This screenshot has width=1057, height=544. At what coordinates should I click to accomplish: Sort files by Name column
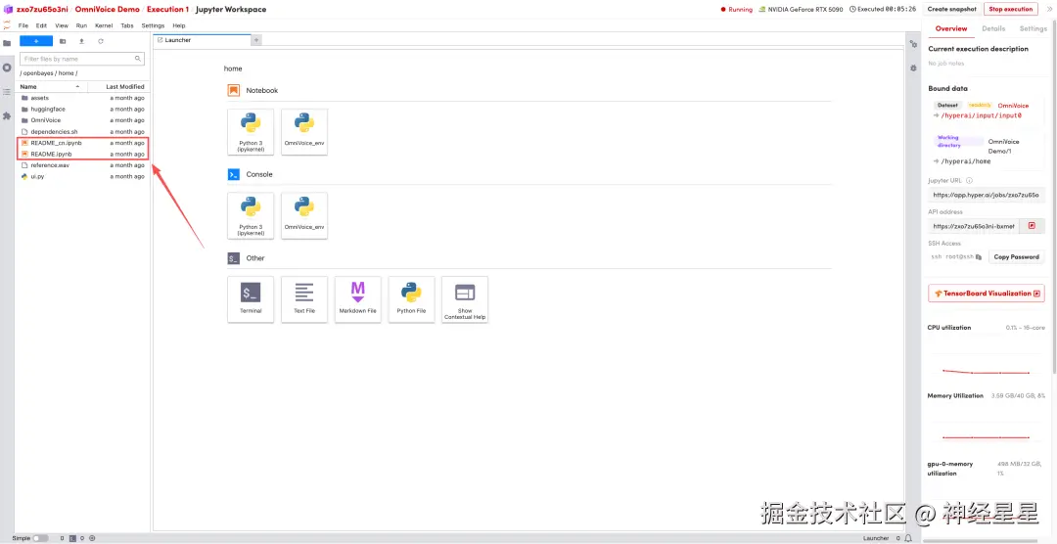[51, 86]
